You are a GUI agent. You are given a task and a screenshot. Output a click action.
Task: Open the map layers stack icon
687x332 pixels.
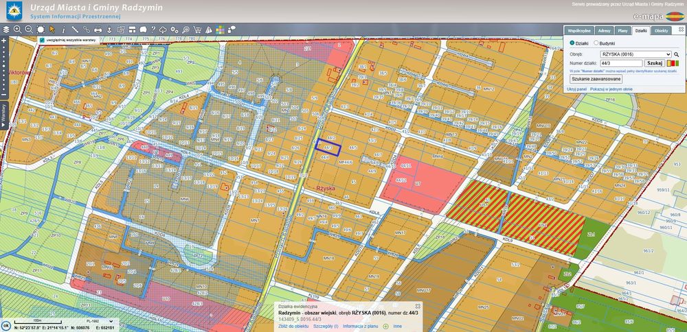(6, 29)
